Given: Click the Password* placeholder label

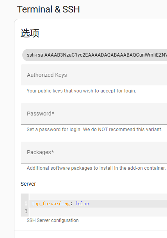Looking at the screenshot, I should click(41, 114).
